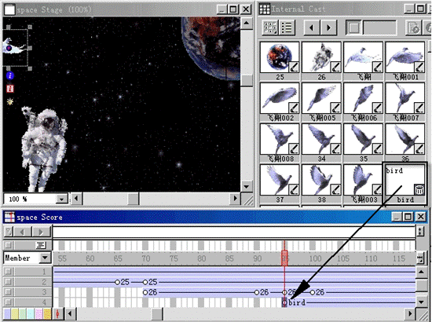
Task: Select first 25 keyframe in channel 2
Action: tap(117, 282)
